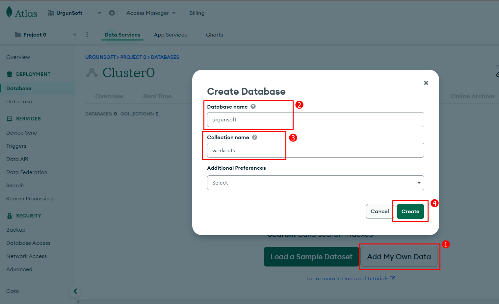This screenshot has height=304, width=499.
Task: Open organization settings gear icon
Action: 112,13
